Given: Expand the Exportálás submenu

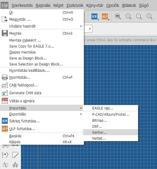Looking at the screenshot, I should click(42, 114).
